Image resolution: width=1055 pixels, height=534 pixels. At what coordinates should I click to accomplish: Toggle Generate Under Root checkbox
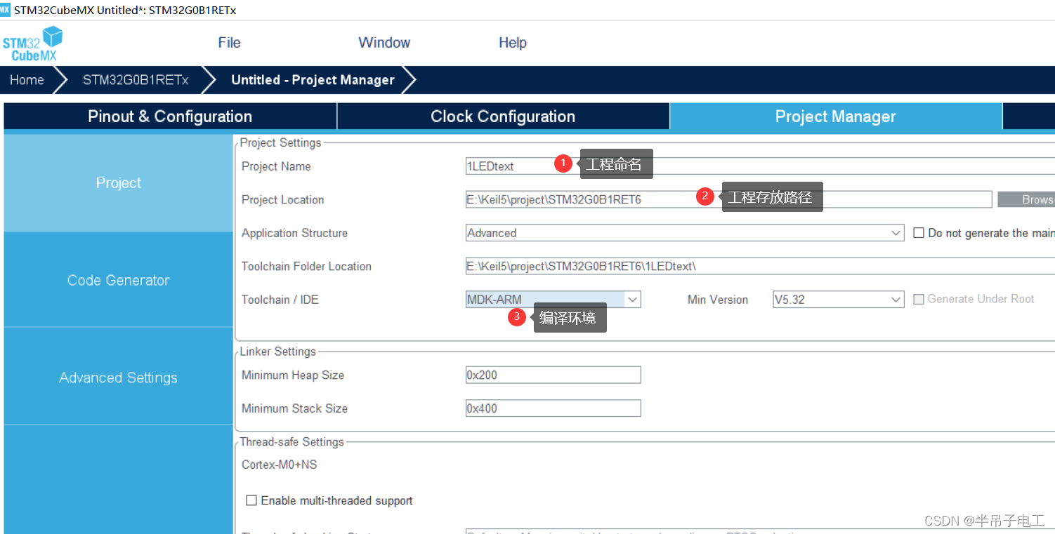click(x=919, y=300)
